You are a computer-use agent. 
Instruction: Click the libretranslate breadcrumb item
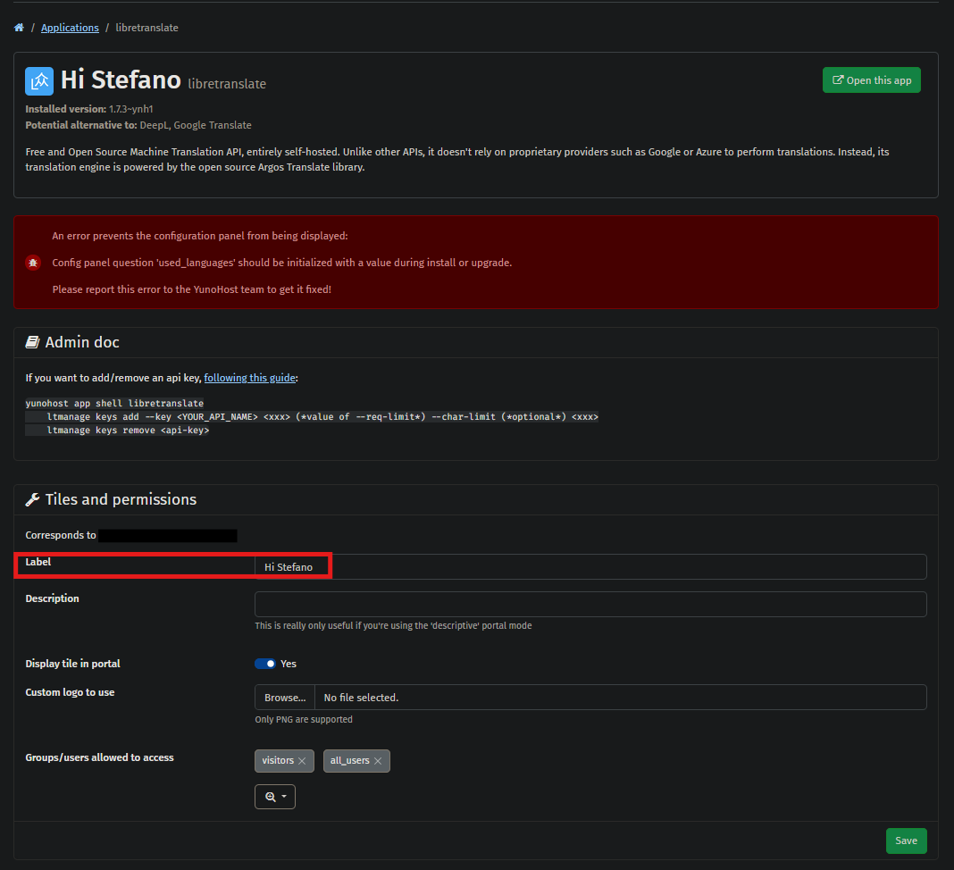(x=146, y=28)
